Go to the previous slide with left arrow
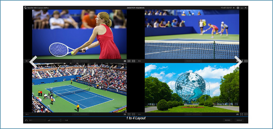The width and height of the screenshot is (273, 129). [33, 62]
